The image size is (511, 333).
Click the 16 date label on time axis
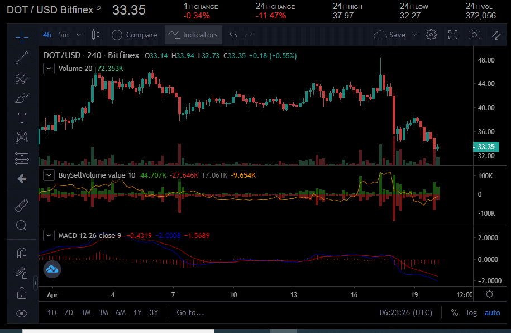[354, 295]
